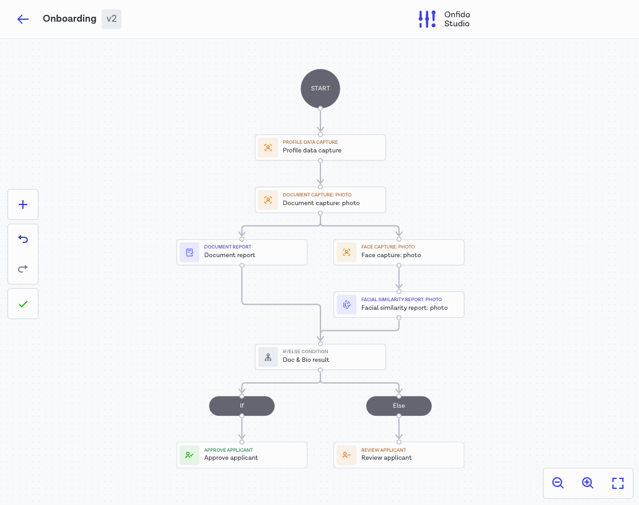This screenshot has width=639, height=505.
Task: Undo the last workflow change
Action: pos(23,239)
